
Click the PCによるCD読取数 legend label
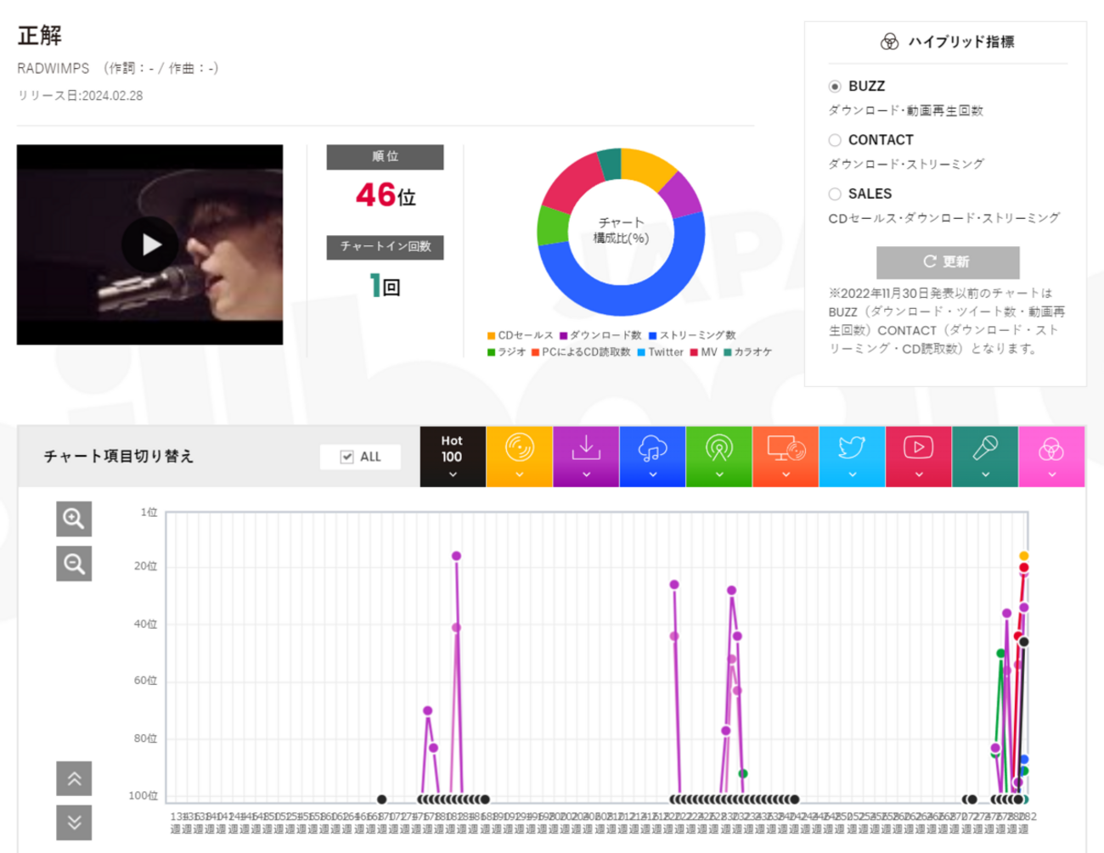pyautogui.click(x=586, y=352)
